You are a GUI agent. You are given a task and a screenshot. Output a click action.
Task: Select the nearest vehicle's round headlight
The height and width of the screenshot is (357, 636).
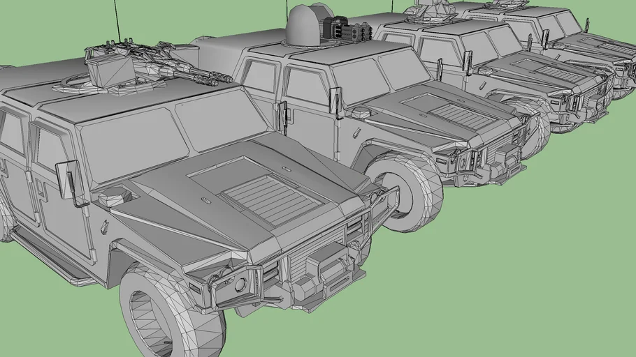pos(240,284)
